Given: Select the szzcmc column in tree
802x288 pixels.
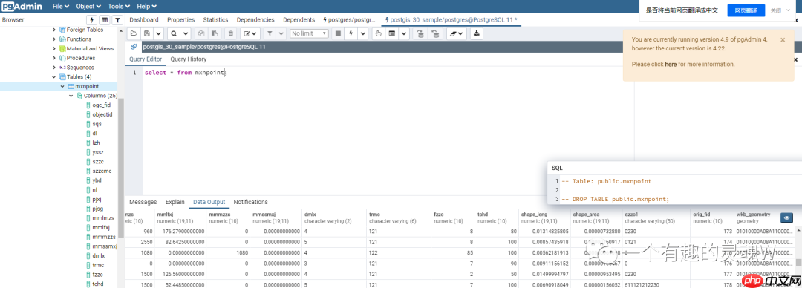Looking at the screenshot, I should (101, 171).
